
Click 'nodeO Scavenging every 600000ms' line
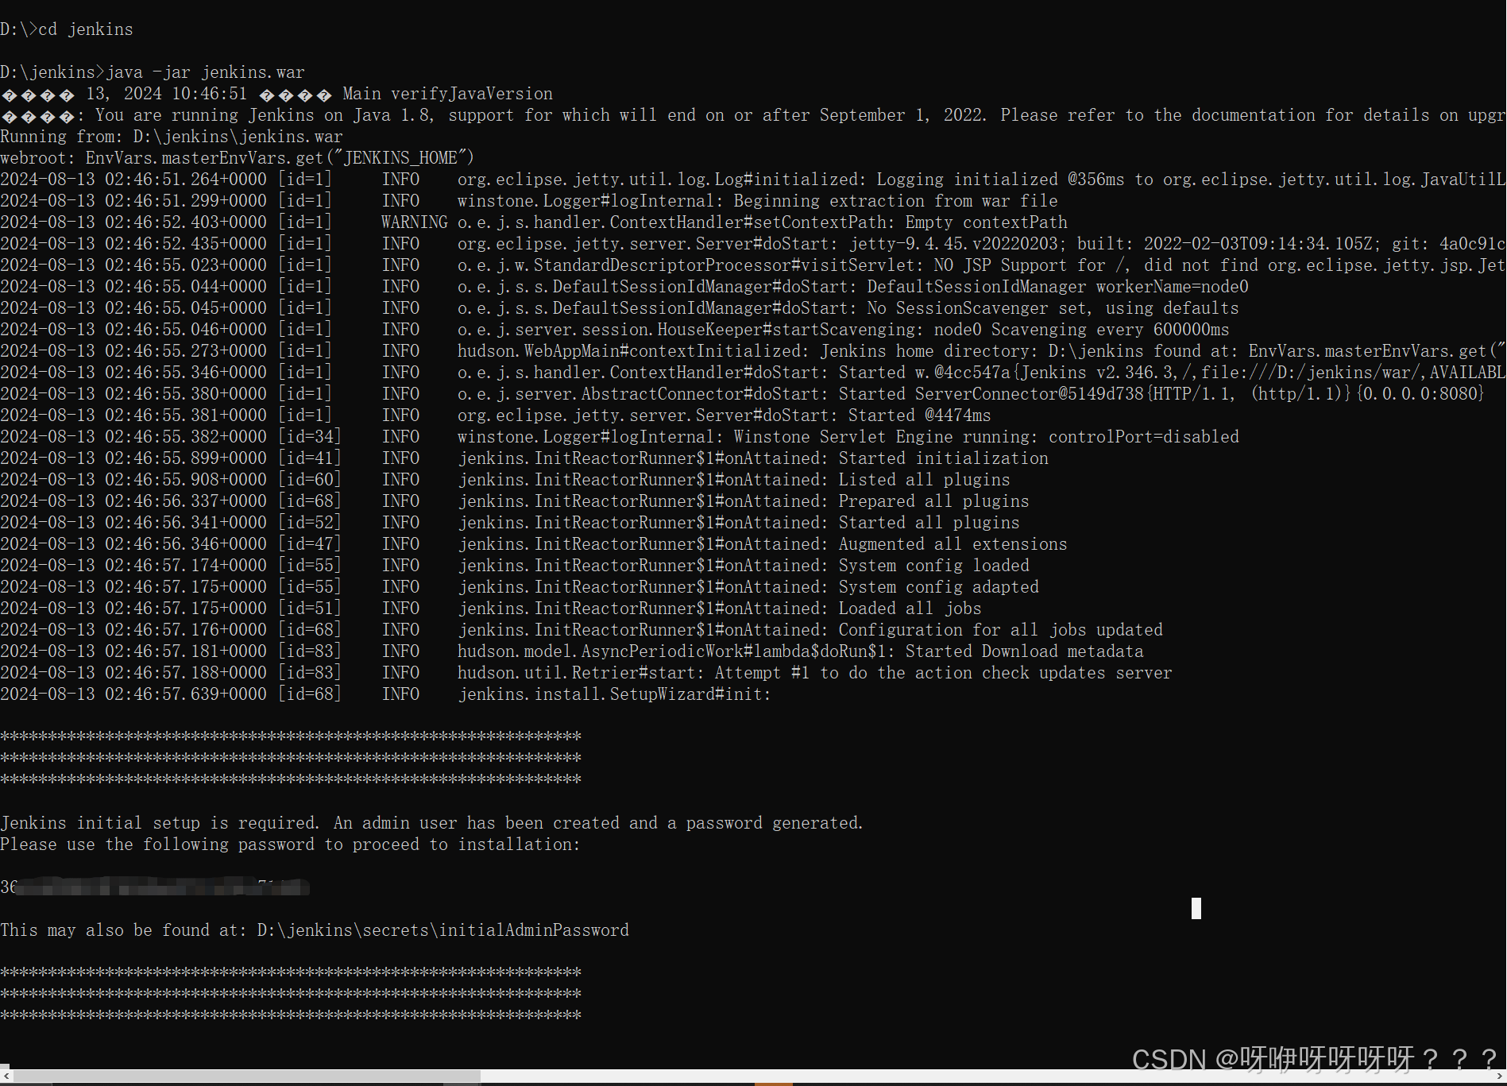click(x=615, y=329)
